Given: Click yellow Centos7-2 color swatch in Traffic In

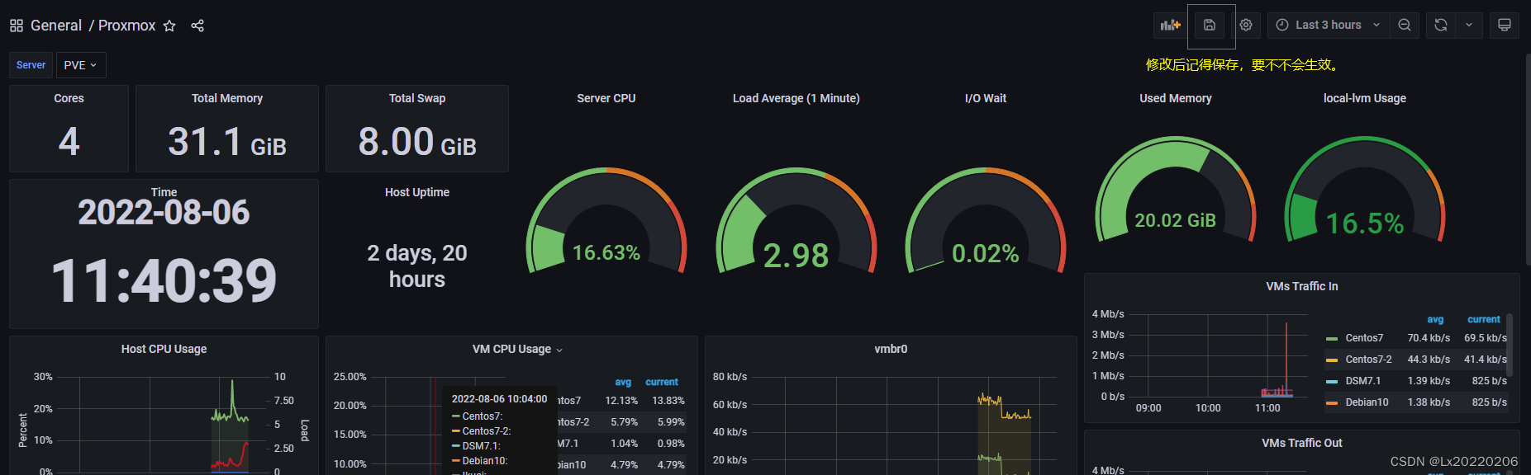Looking at the screenshot, I should point(1331,360).
